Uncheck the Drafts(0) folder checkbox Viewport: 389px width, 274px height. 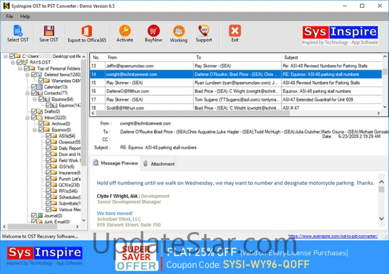click(34, 112)
